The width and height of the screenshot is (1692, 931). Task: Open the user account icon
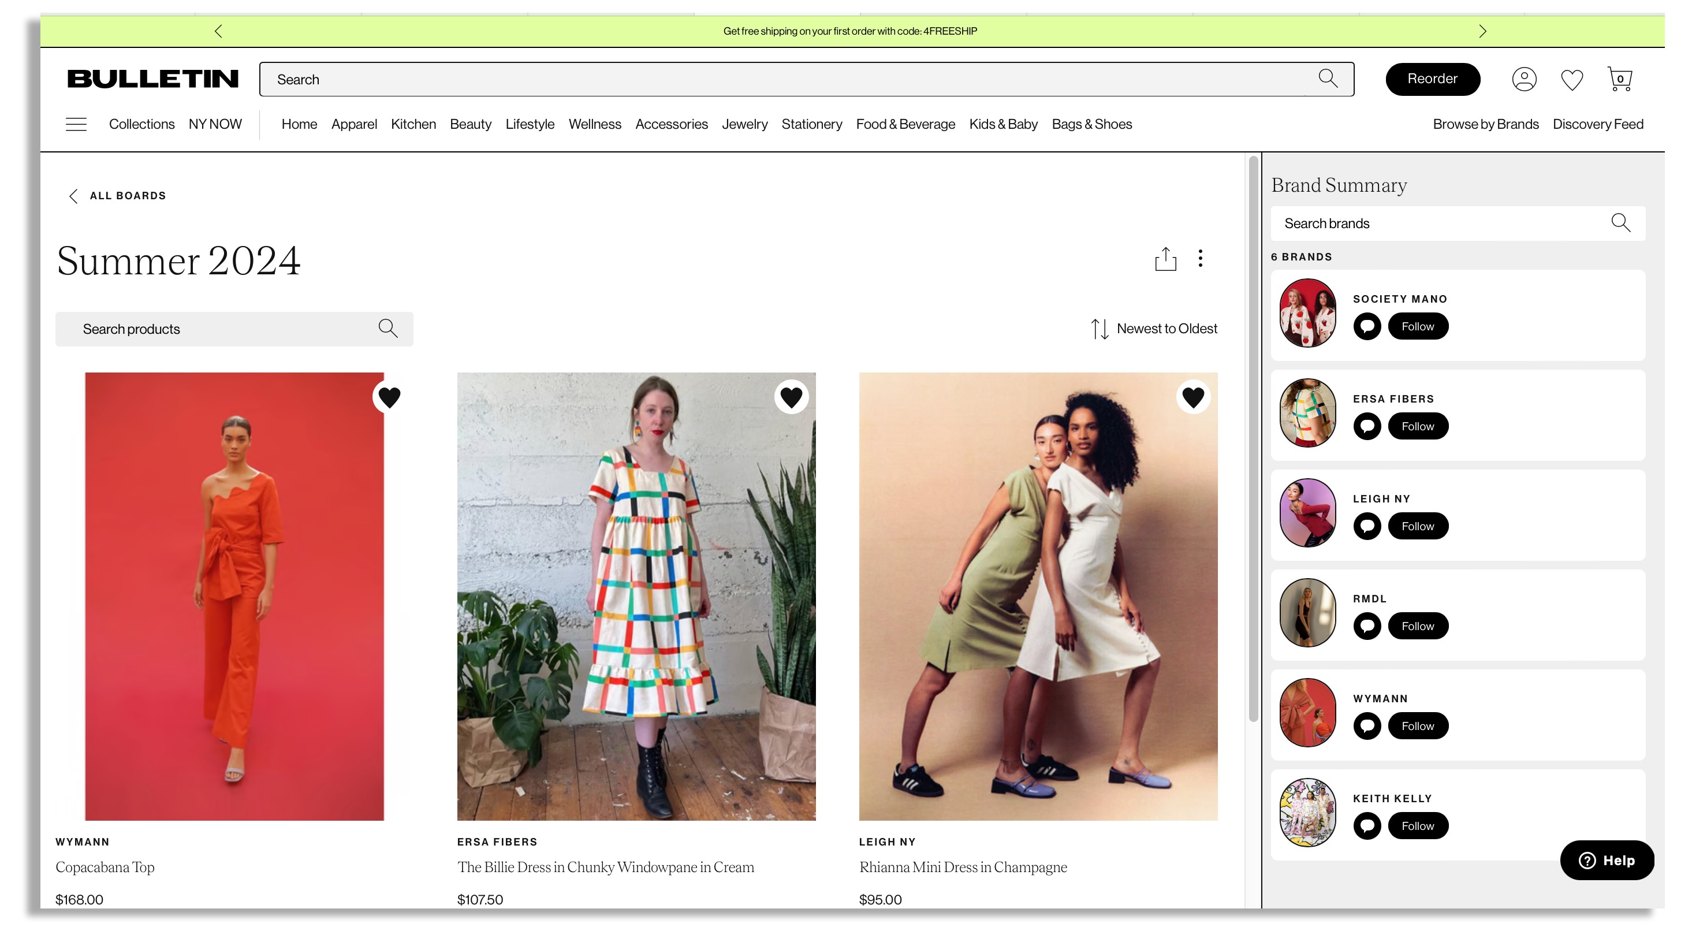pos(1524,79)
